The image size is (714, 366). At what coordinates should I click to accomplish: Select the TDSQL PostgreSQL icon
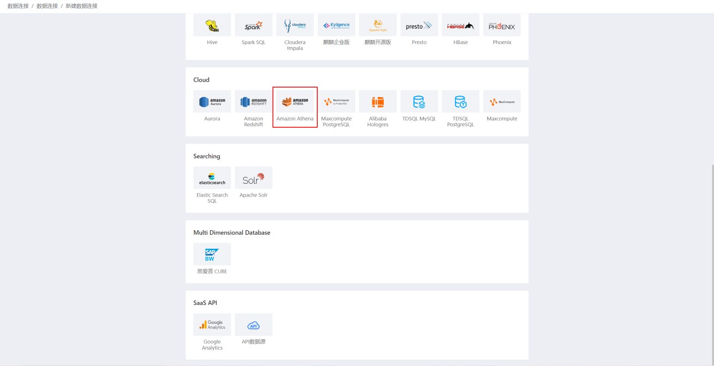pos(461,102)
